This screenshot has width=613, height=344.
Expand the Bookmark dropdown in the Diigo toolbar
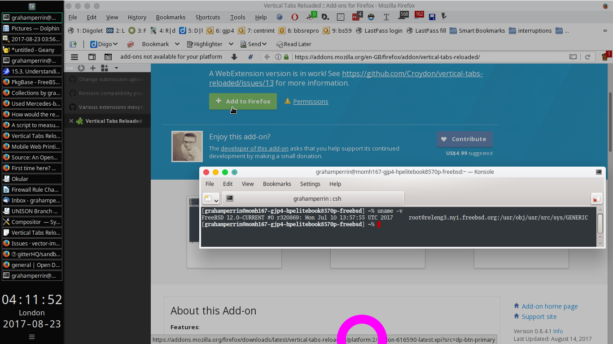coord(176,44)
